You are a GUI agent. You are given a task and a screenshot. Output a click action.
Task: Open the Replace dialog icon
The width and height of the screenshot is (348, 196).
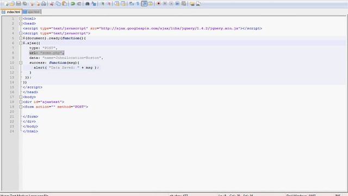(94, 4)
